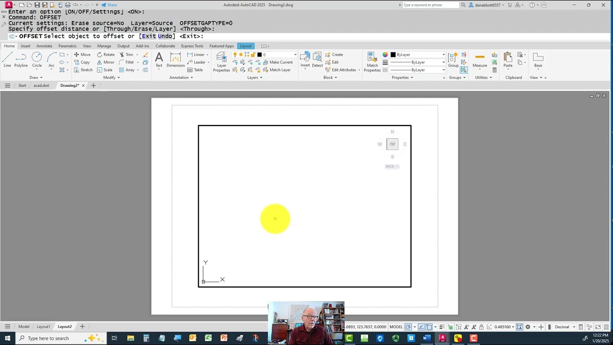Select the Polyline tool
This screenshot has width=613, height=345.
tap(21, 59)
